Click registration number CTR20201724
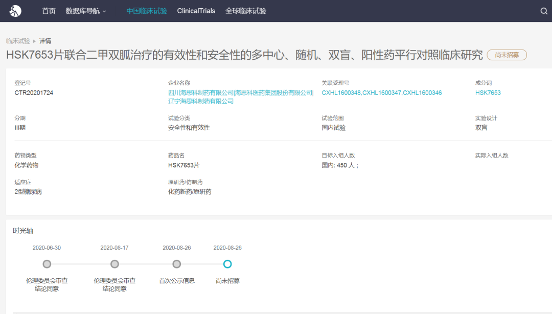The image size is (552, 314). point(34,93)
